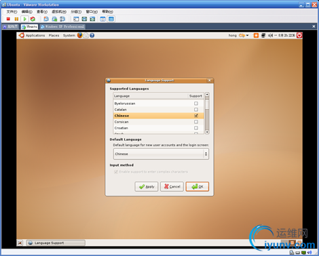Screen dimensions: 319x256
Task: Click the Revert to Snapshot toolbar icon
Action: 54,19
